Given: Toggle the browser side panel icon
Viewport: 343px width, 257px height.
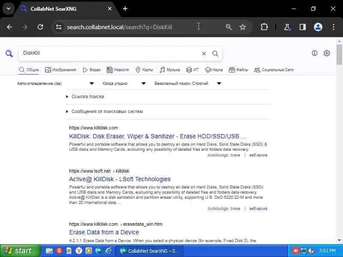Looking at the screenshot, I should pos(303,27).
